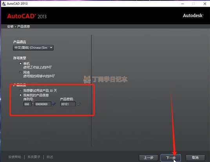Viewport: 210px width, 162px height.
Task: Click the Autodesk logo in header
Action: (193, 16)
